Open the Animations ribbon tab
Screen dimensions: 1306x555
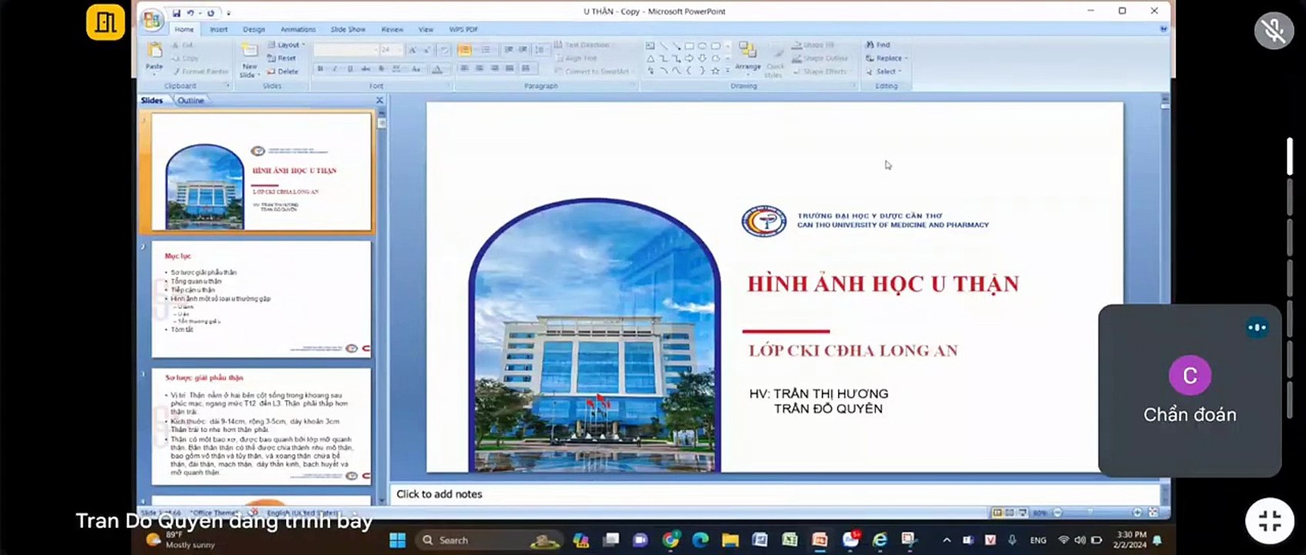pos(298,29)
